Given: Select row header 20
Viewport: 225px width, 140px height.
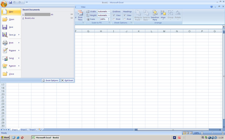Looking at the screenshot, I should click(3, 94).
